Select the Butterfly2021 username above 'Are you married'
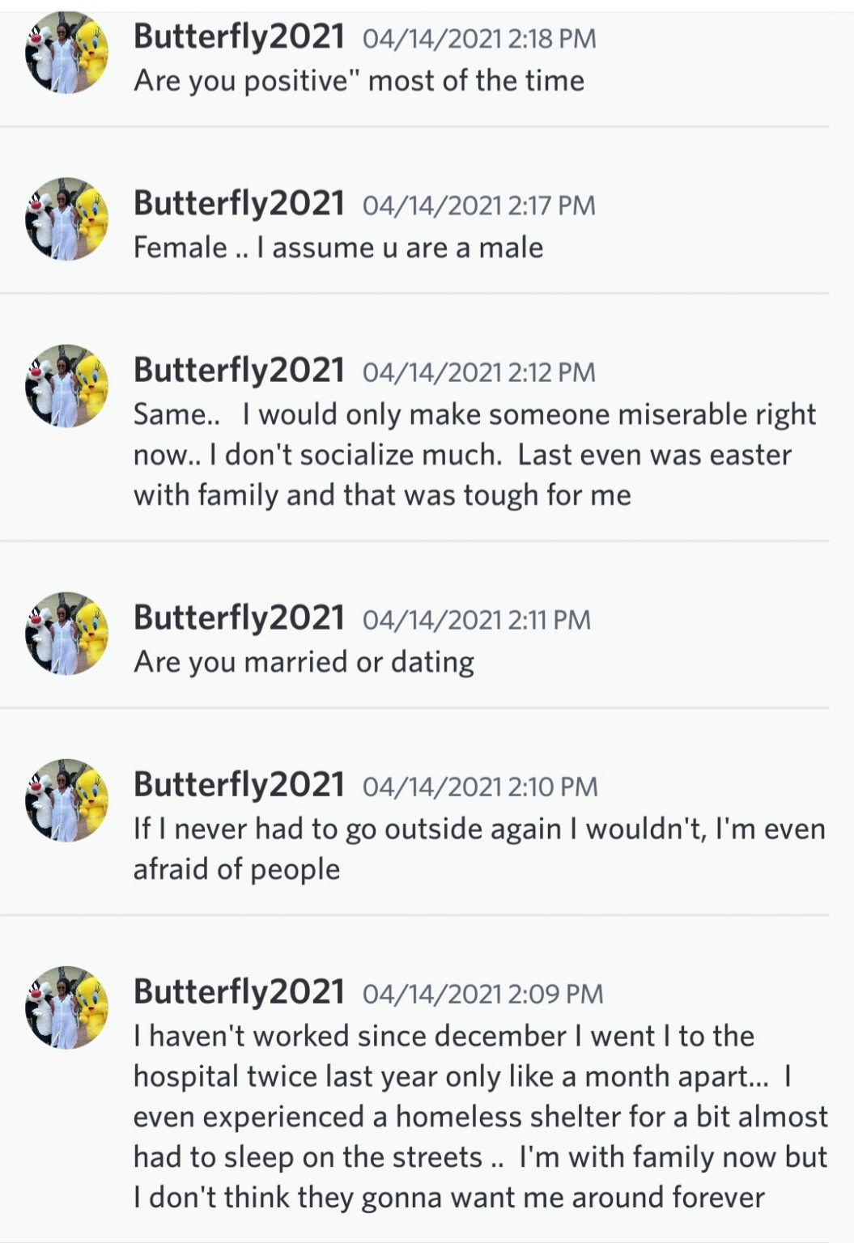Screen dimensions: 854x1243 [x=239, y=618]
